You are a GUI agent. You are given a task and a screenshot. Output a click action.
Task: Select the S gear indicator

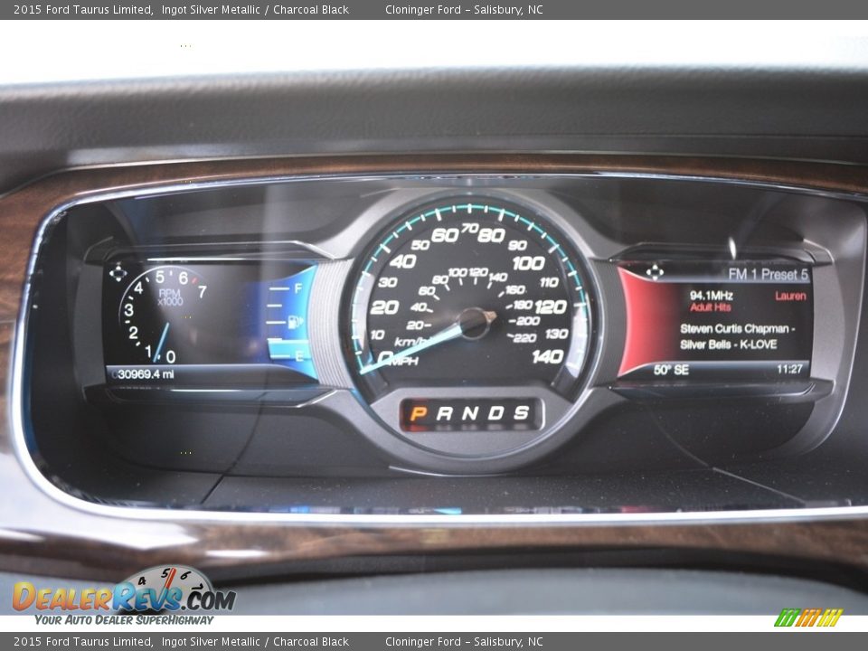coord(521,413)
